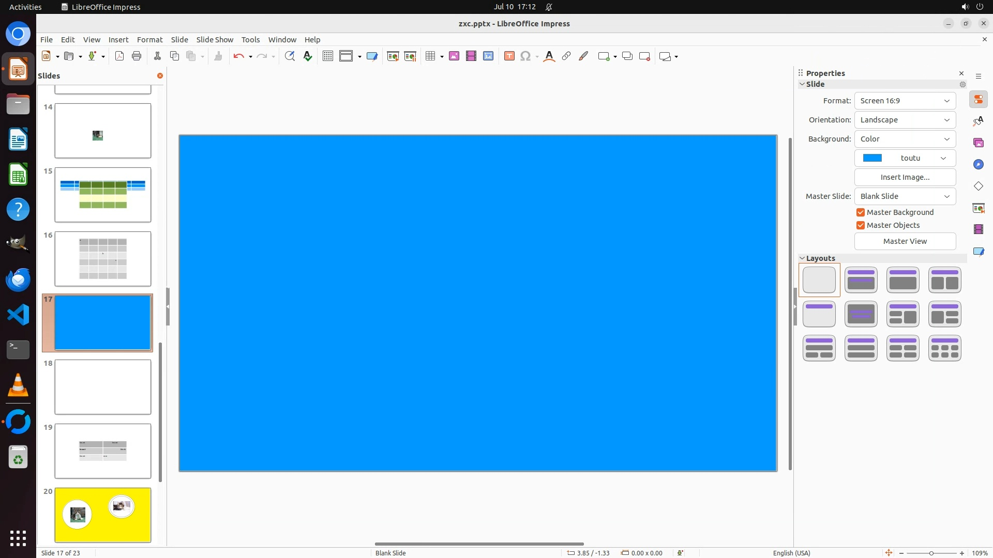Open the Gallery sidebar deck icon
Viewport: 993px width, 558px height.
click(x=978, y=143)
